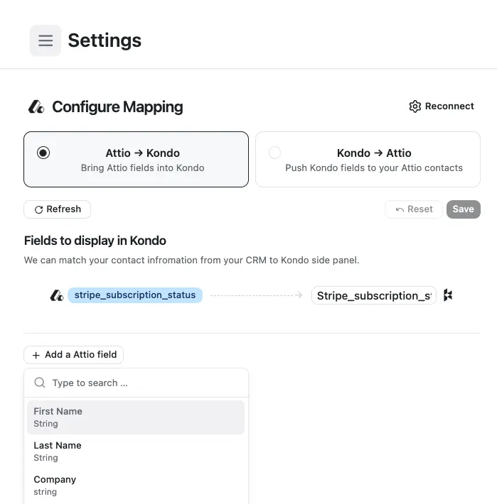Click the CRM matching description text
The height and width of the screenshot is (504, 497).
[x=191, y=260]
